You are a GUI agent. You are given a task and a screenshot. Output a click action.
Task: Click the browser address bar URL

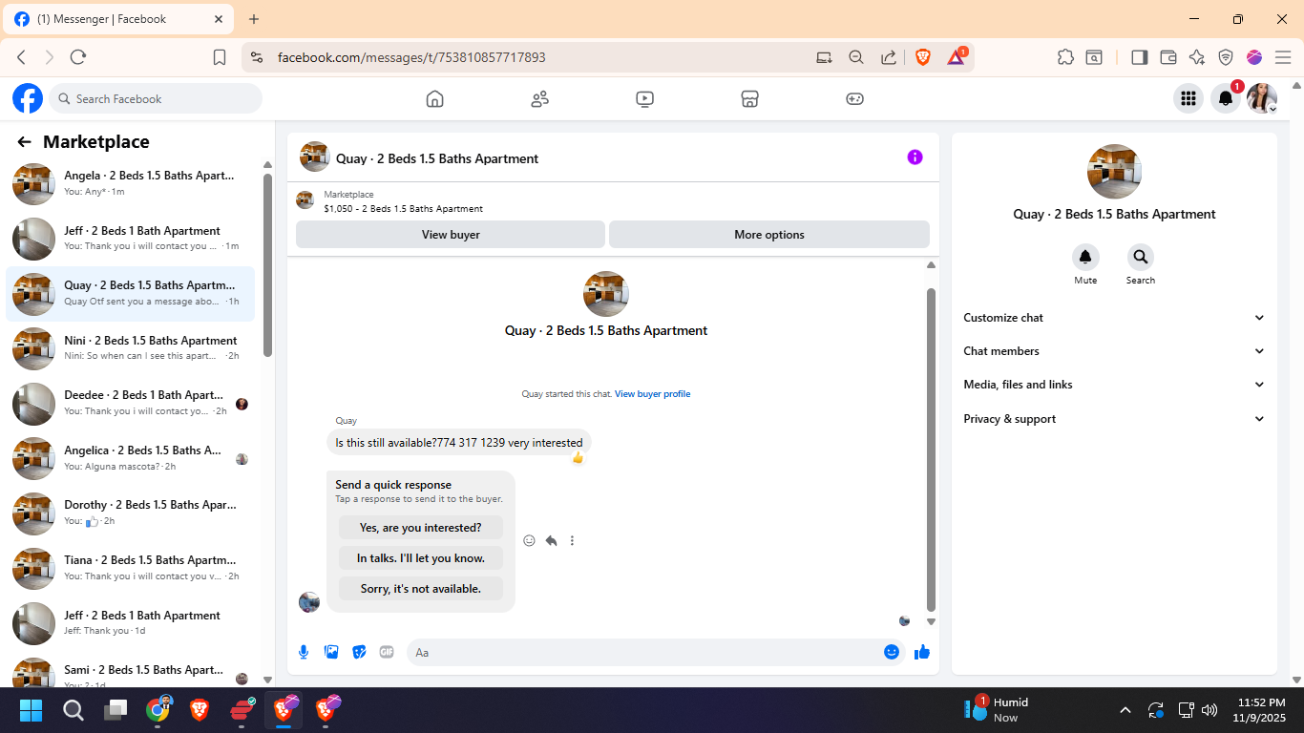point(411,57)
